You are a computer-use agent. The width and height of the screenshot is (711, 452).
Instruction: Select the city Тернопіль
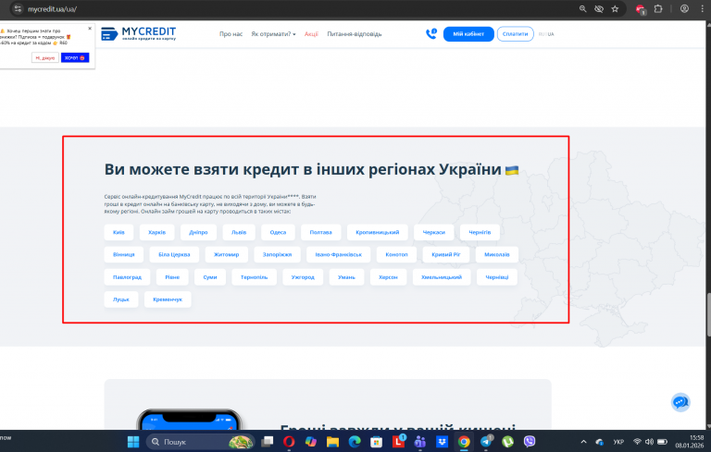pos(254,277)
